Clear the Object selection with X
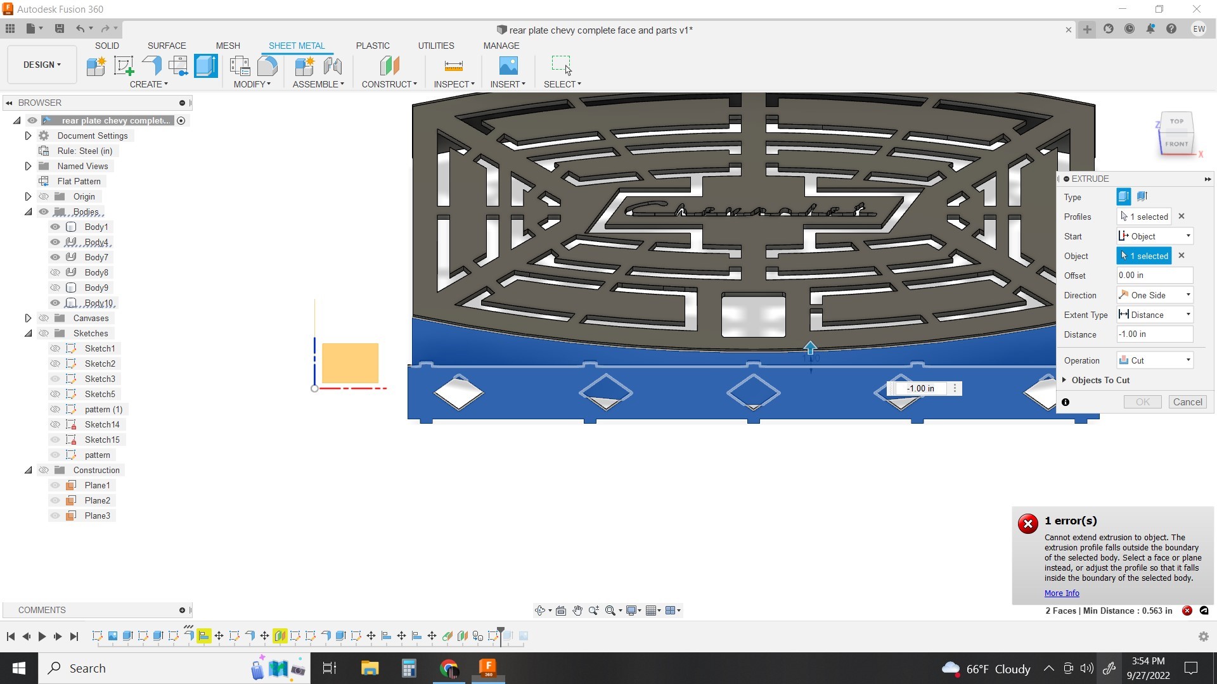Image resolution: width=1217 pixels, height=684 pixels. tap(1182, 256)
